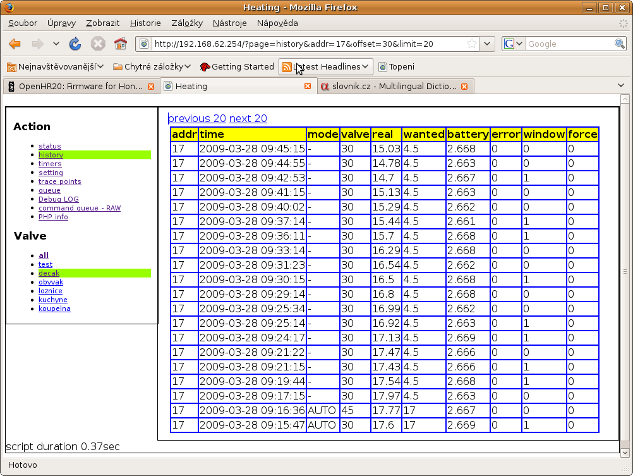Close the OpenHR20 Firmware tab

[x=151, y=87]
